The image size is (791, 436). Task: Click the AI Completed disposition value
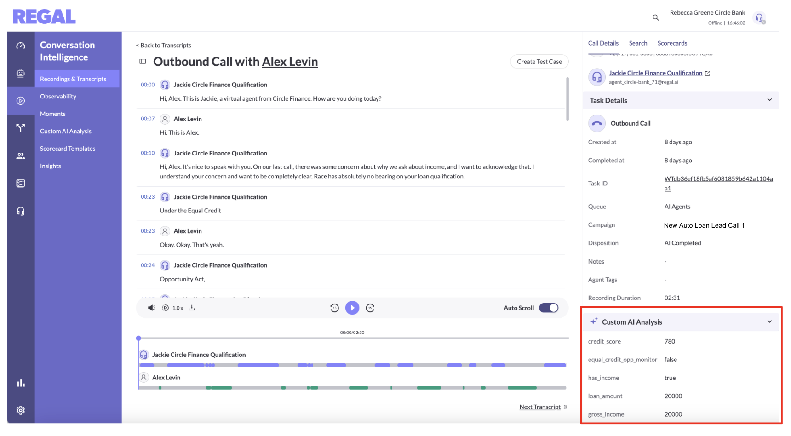(682, 243)
